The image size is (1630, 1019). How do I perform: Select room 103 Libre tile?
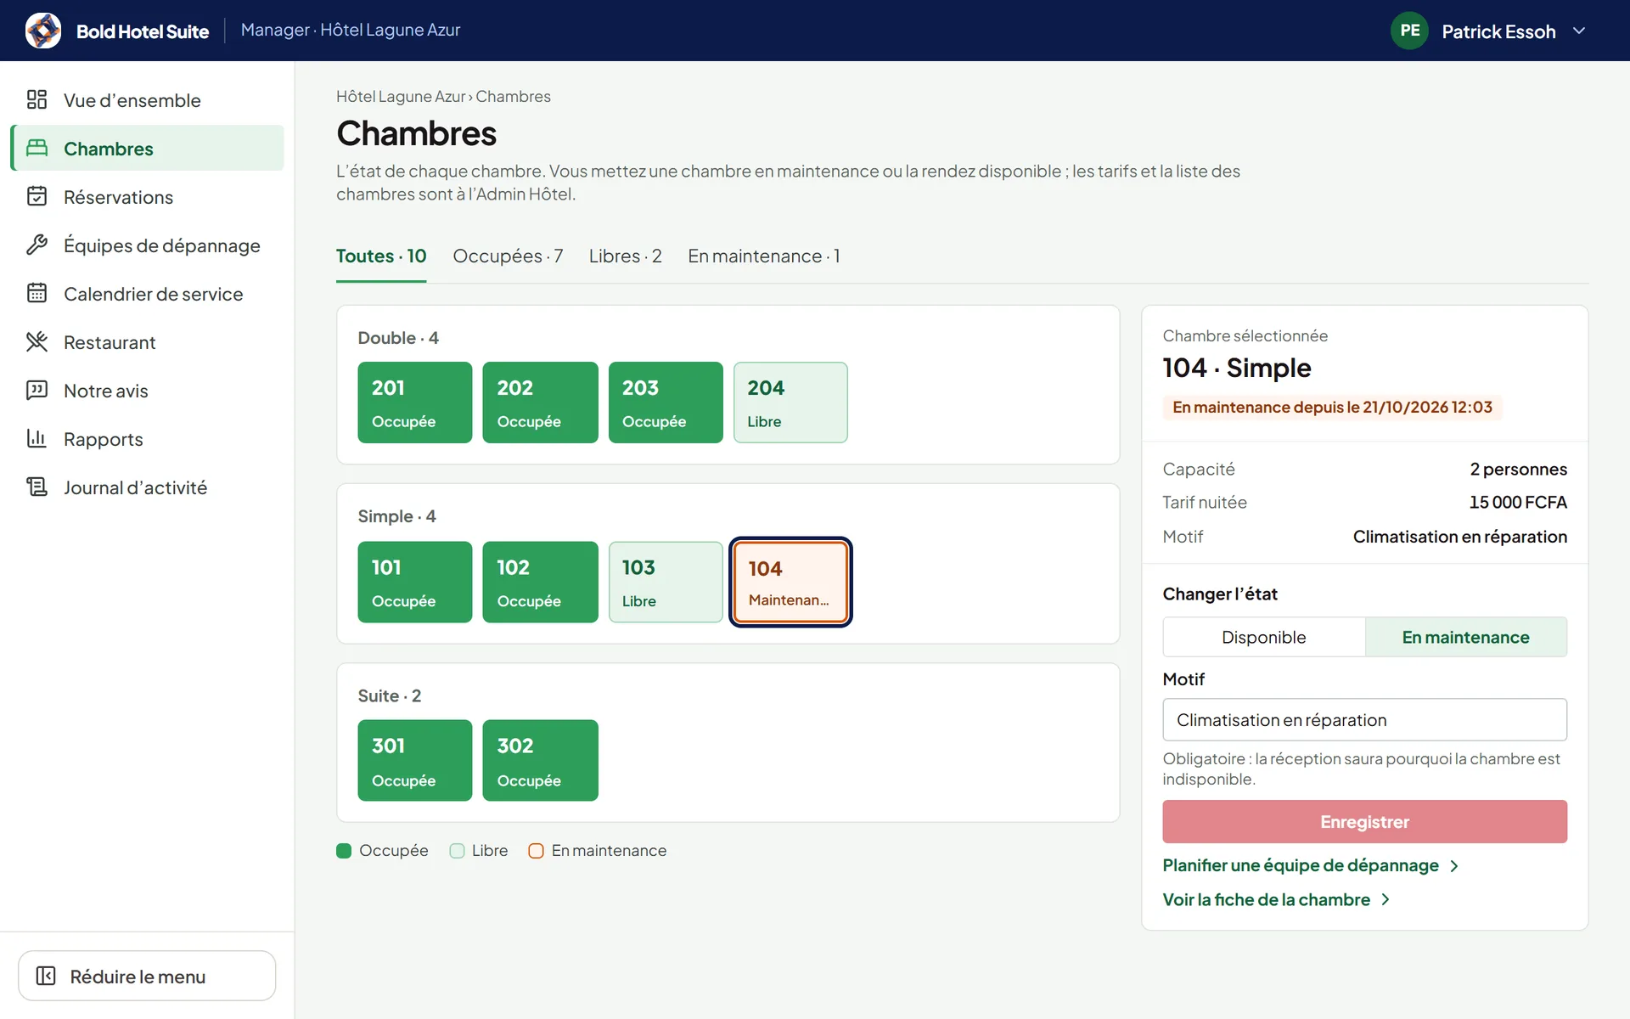pyautogui.click(x=666, y=582)
